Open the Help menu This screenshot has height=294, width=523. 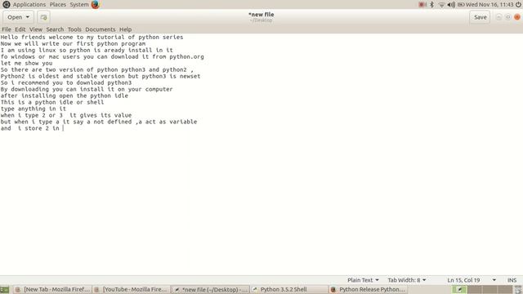point(125,29)
